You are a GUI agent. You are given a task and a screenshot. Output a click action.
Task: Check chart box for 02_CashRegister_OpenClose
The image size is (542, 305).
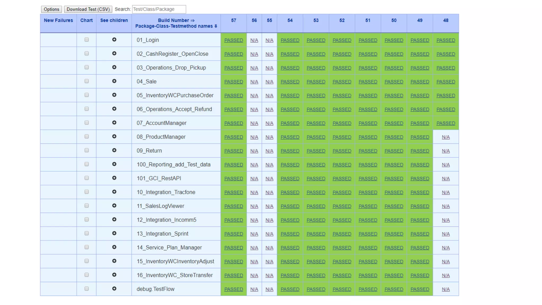(87, 53)
